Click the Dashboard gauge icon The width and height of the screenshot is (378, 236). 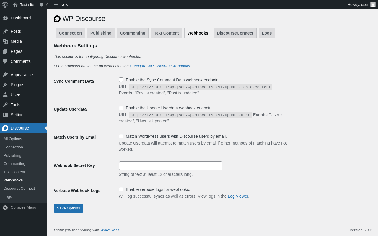pyautogui.click(x=5, y=18)
